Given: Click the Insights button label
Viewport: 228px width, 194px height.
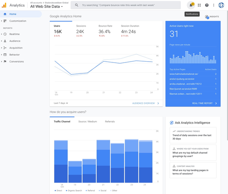Looking at the screenshot, I should click(x=214, y=17).
